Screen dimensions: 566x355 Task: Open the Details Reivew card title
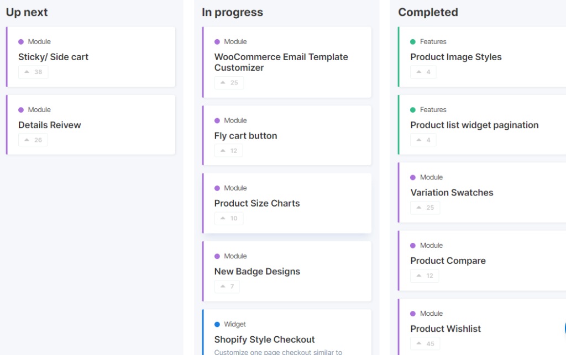(49, 125)
